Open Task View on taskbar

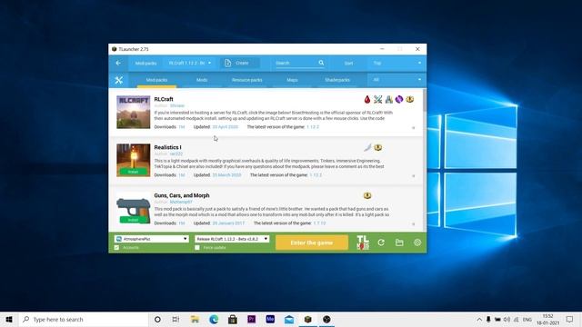[176, 319]
